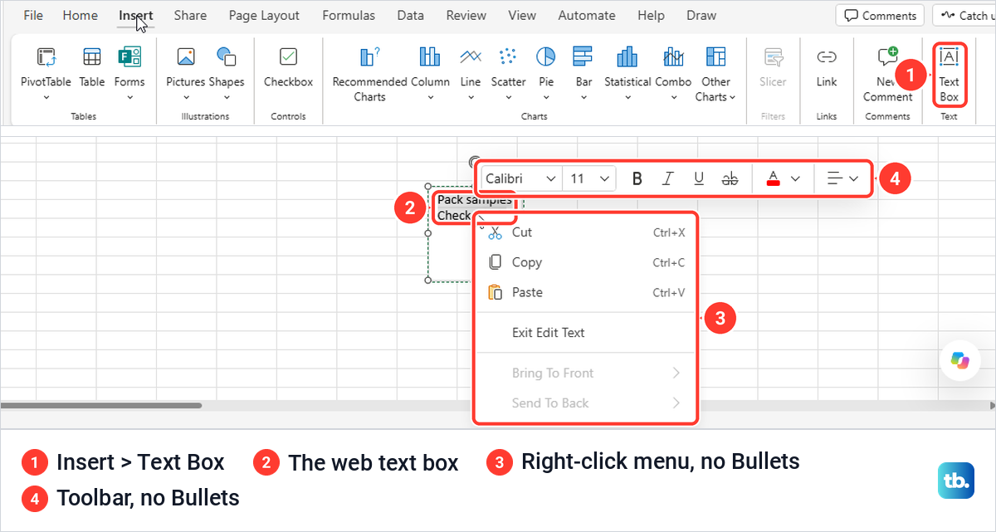Insert a PivotTable from the ribbon
This screenshot has width=996, height=532.
coord(46,71)
